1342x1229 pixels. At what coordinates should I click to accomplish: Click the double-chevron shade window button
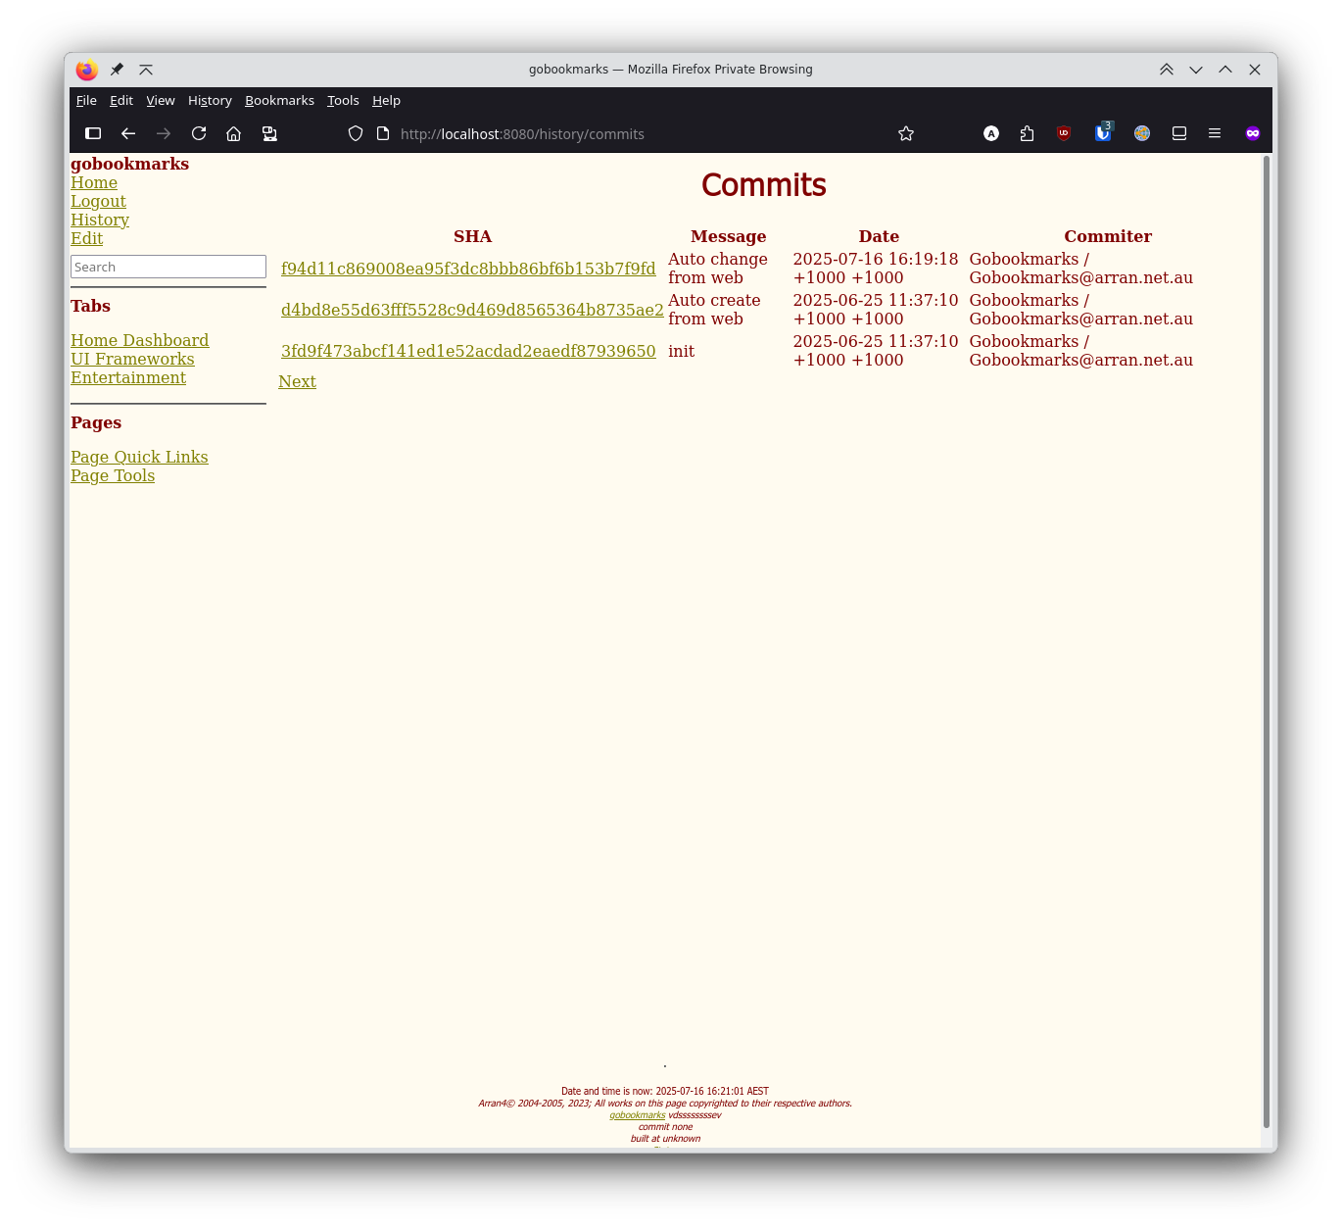click(1167, 70)
